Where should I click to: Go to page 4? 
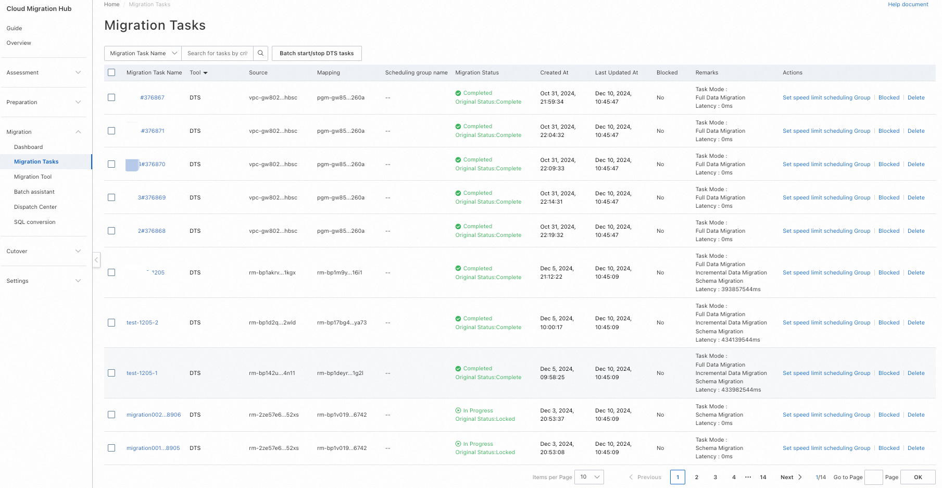point(734,477)
